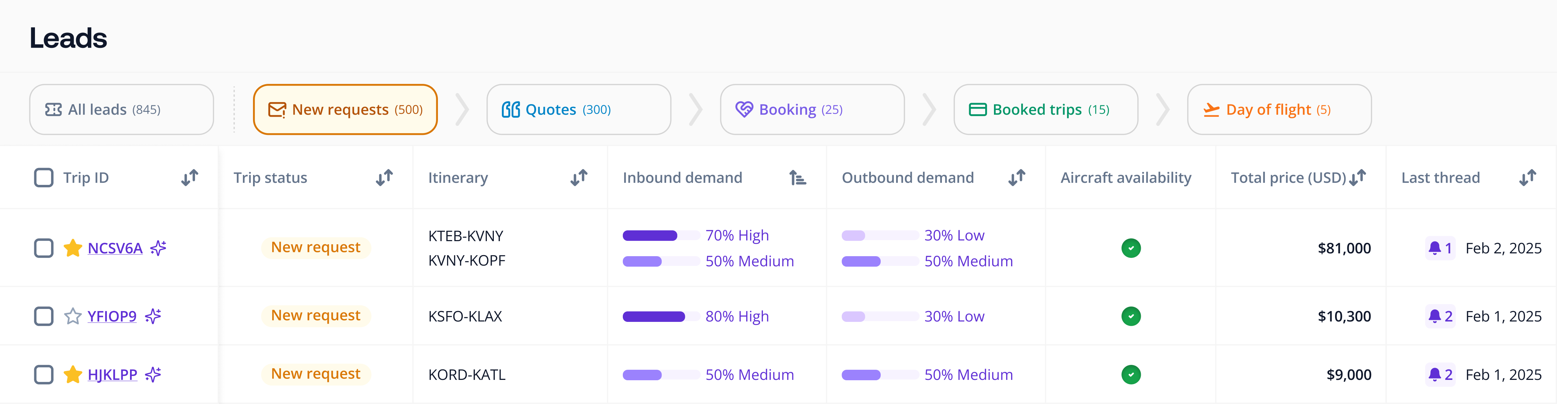
Task: Click the New request status badge for NCSV6A
Action: (x=316, y=247)
